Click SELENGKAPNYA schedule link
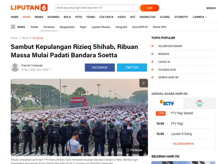The height and width of the screenshot is (164, 218). coord(183,144)
